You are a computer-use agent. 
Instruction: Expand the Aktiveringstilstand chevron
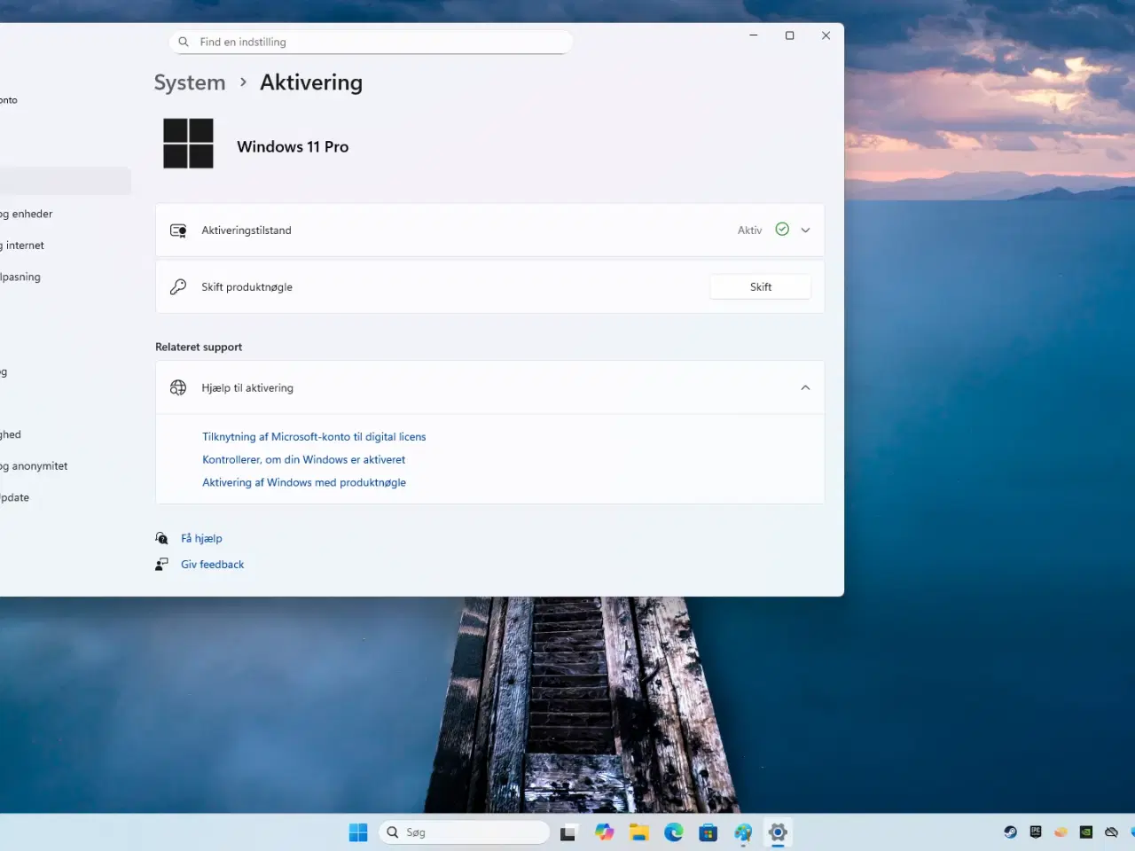tap(805, 230)
